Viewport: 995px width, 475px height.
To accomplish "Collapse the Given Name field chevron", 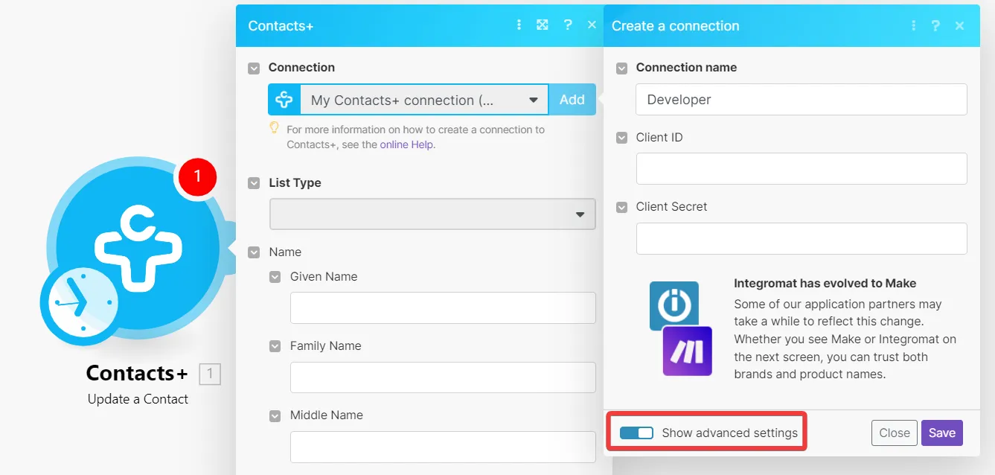I will point(275,277).
